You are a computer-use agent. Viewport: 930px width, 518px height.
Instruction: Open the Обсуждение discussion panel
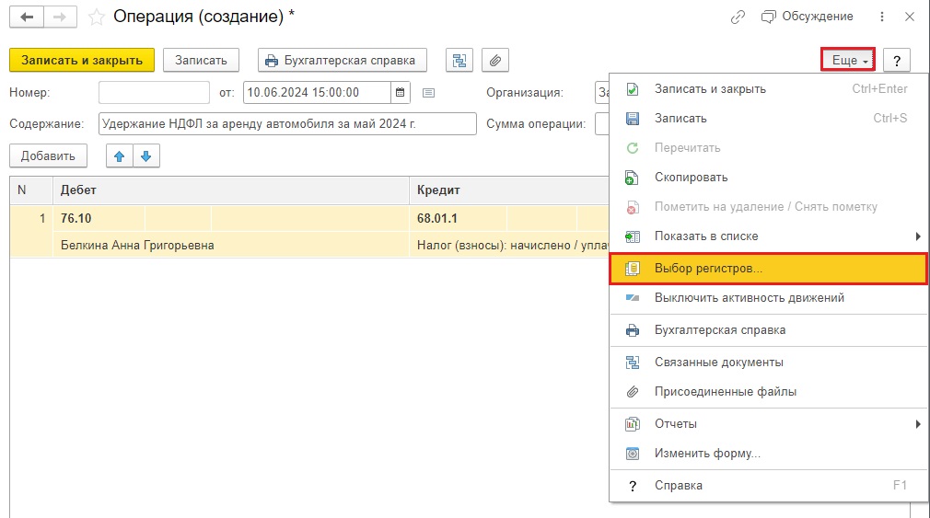pos(807,17)
